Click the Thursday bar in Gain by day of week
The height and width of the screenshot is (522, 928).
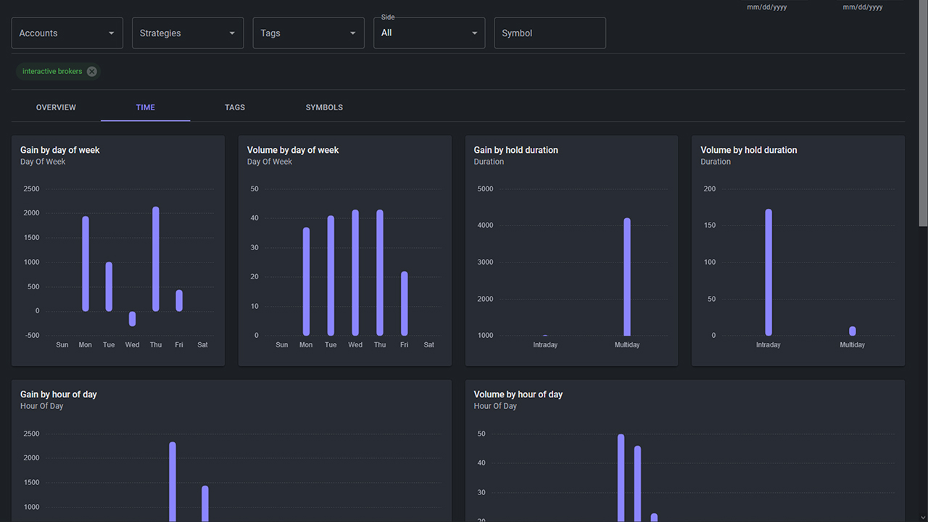pyautogui.click(x=156, y=259)
